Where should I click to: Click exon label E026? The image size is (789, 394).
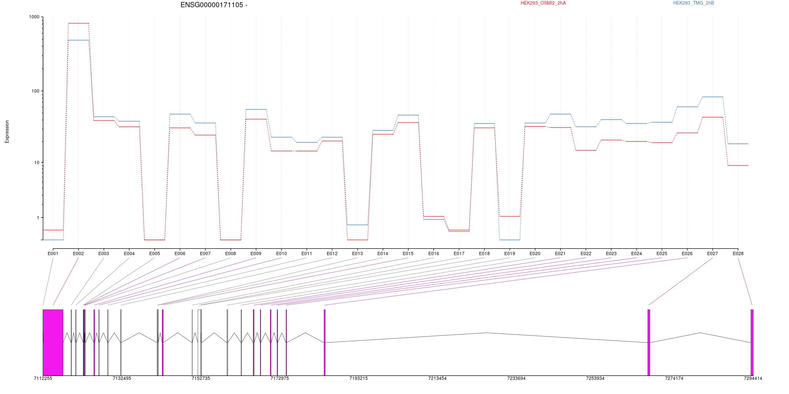[x=687, y=253]
